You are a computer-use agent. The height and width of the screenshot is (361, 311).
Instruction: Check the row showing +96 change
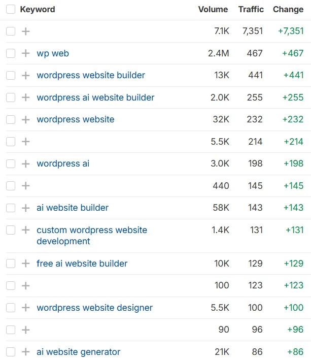[x=11, y=330]
